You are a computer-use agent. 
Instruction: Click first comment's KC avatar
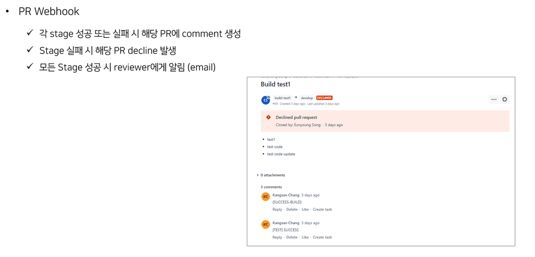266,197
